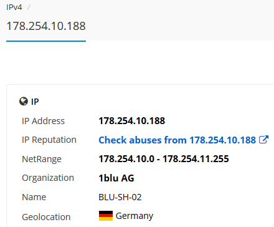The image size is (274, 227).
Task: Click the blue underline beneath the page title
Action: [x=46, y=41]
